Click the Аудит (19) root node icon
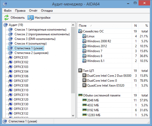The image size is (152, 126). 5,25
